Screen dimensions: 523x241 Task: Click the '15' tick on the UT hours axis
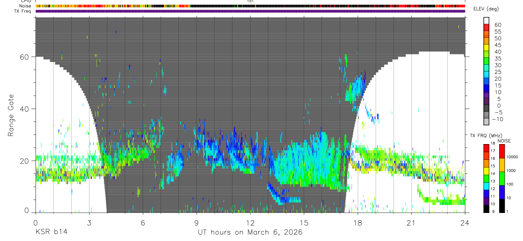[304, 222]
